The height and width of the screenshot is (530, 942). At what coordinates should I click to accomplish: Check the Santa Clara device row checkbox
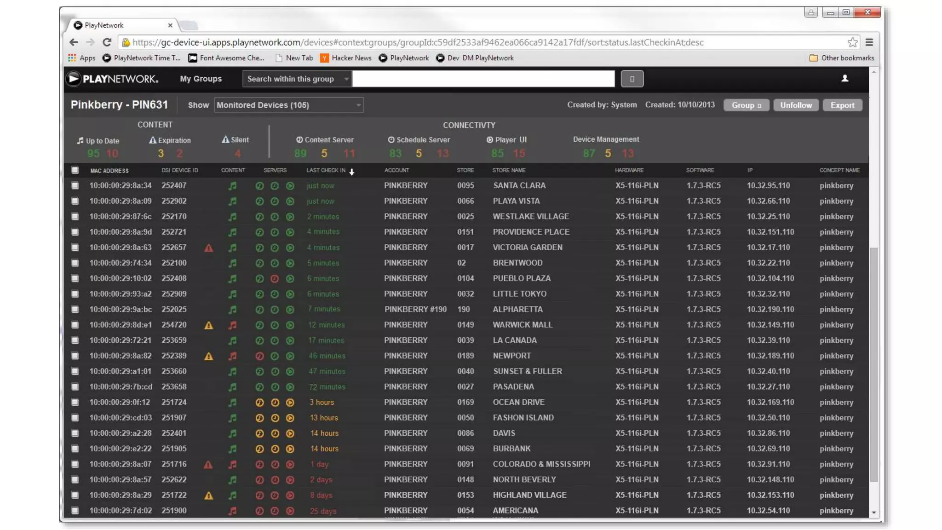pos(75,186)
